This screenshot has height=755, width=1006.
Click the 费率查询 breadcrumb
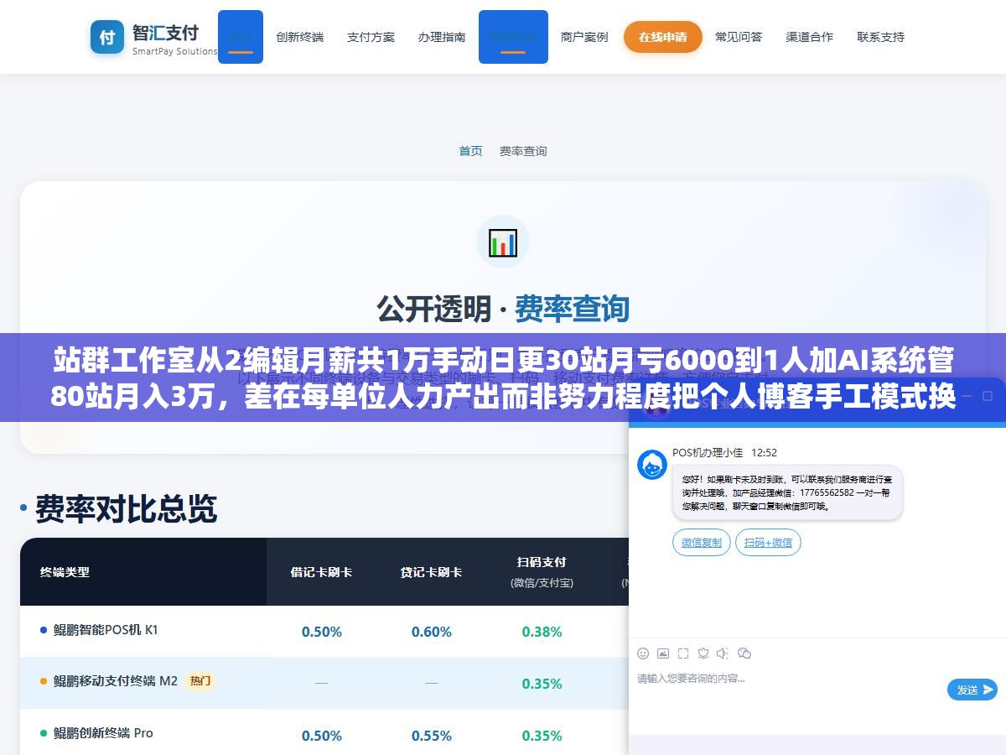click(x=523, y=151)
